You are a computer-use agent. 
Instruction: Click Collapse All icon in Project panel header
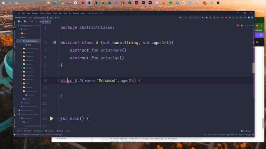32,22
